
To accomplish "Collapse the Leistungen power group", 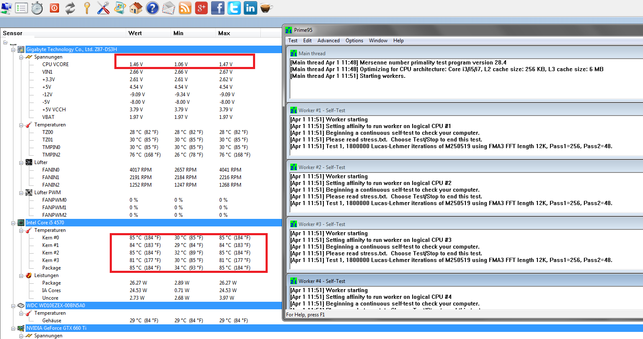I will coord(21,275).
